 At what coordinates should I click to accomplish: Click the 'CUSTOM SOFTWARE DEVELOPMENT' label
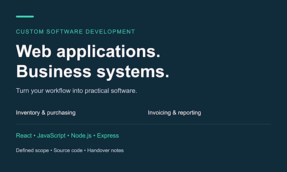[x=76, y=32]
